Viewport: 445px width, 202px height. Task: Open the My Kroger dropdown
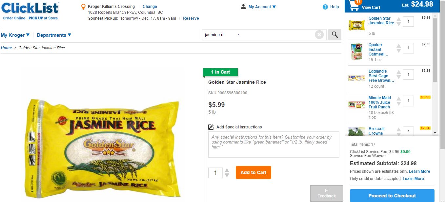[15, 35]
